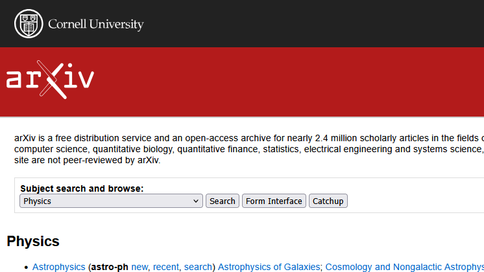484x272 pixels.
Task: Click the Physics section heading
Action: pos(33,242)
